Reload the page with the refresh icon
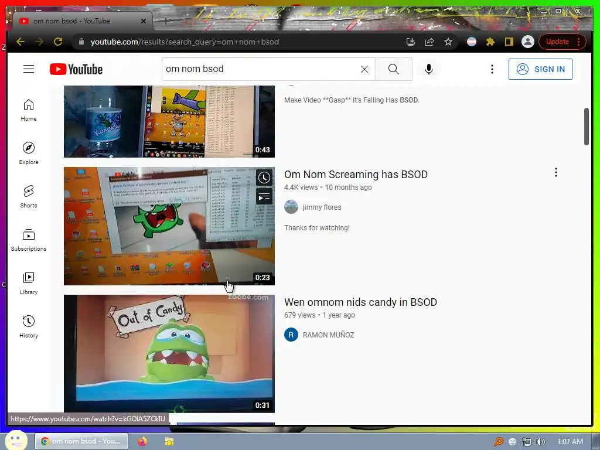This screenshot has width=600, height=450. [58, 42]
